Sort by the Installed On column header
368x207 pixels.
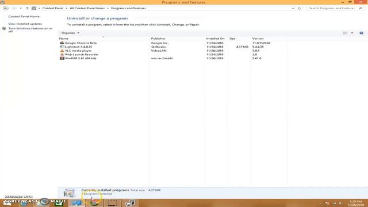click(x=215, y=39)
